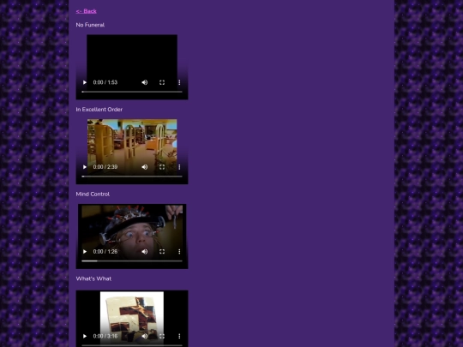Mute the No Funeral video
Image resolution: width=463 pixels, height=347 pixels.
coord(144,82)
